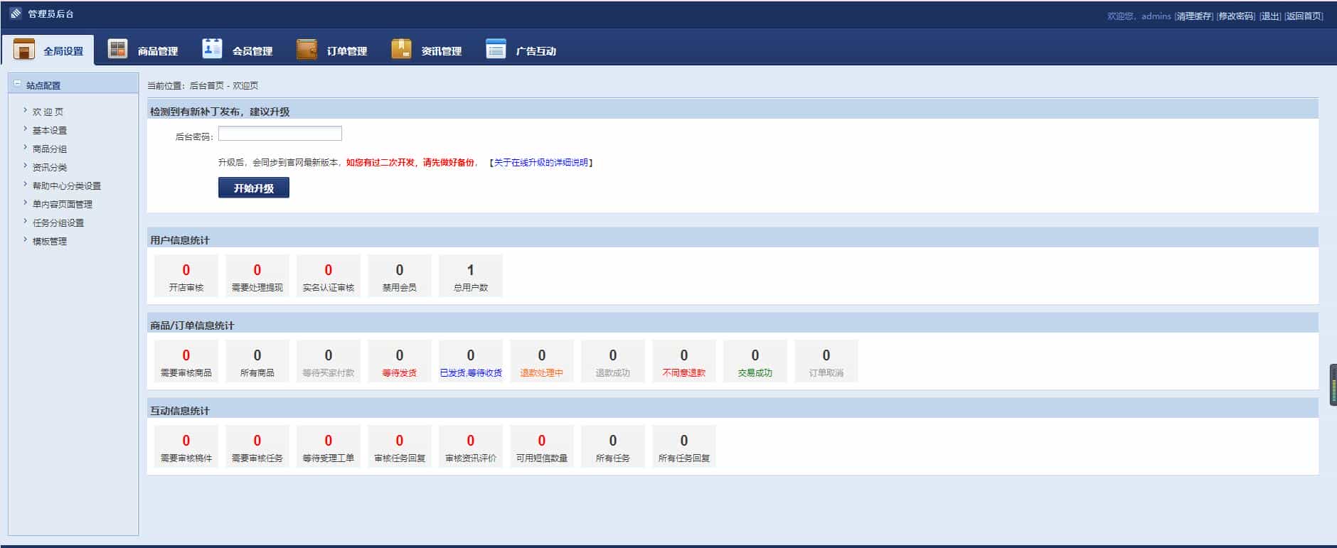The image size is (1337, 548).
Task: Open the 已发货,等待收货 card
Action: [x=471, y=361]
